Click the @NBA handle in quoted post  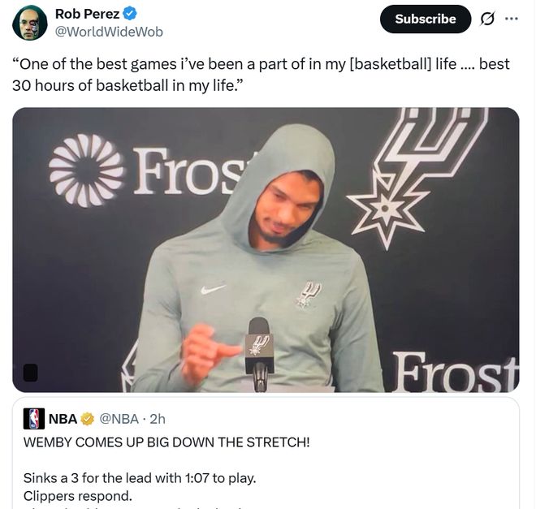(x=119, y=419)
